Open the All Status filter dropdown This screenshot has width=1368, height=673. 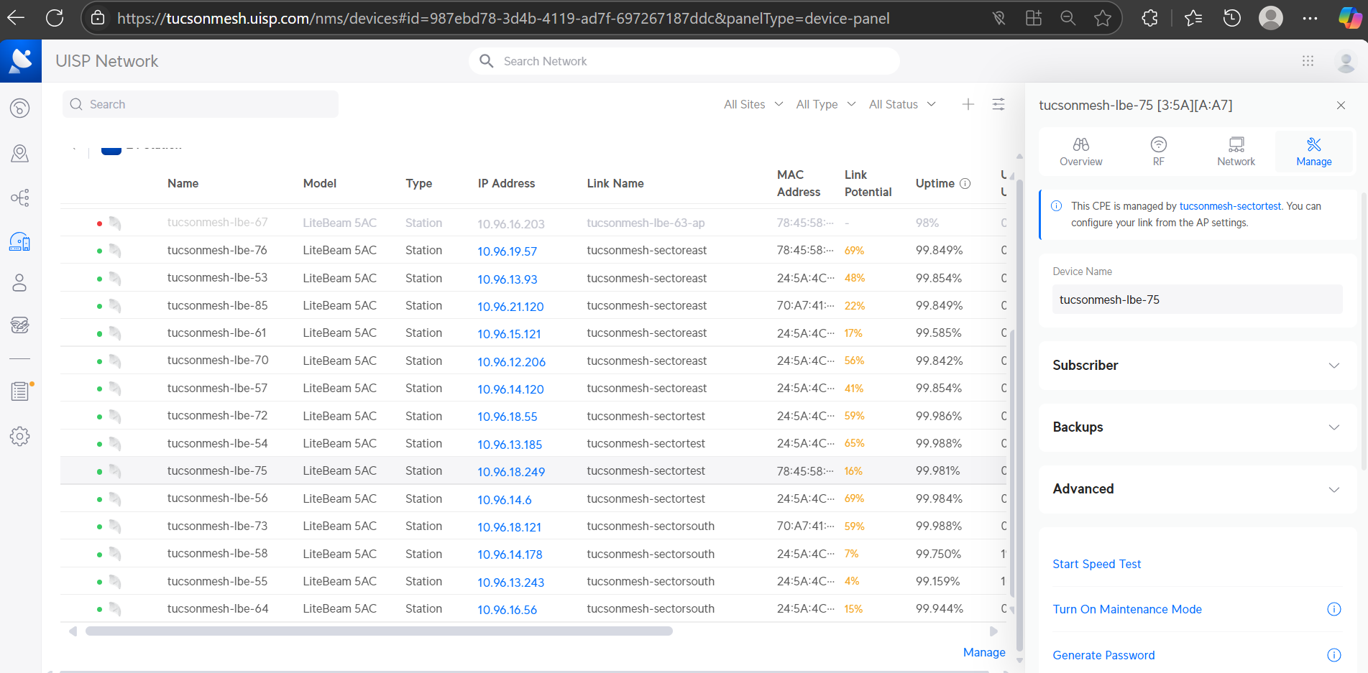click(901, 105)
